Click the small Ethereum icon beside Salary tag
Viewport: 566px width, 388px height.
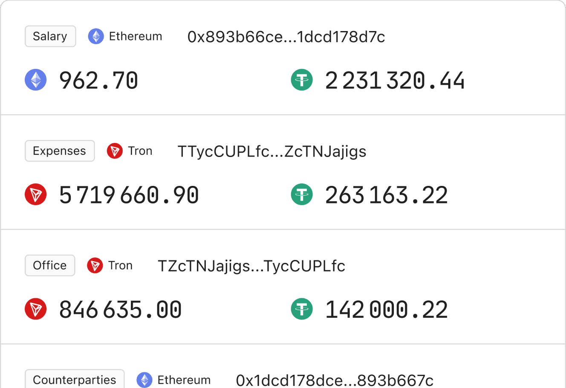(x=96, y=37)
